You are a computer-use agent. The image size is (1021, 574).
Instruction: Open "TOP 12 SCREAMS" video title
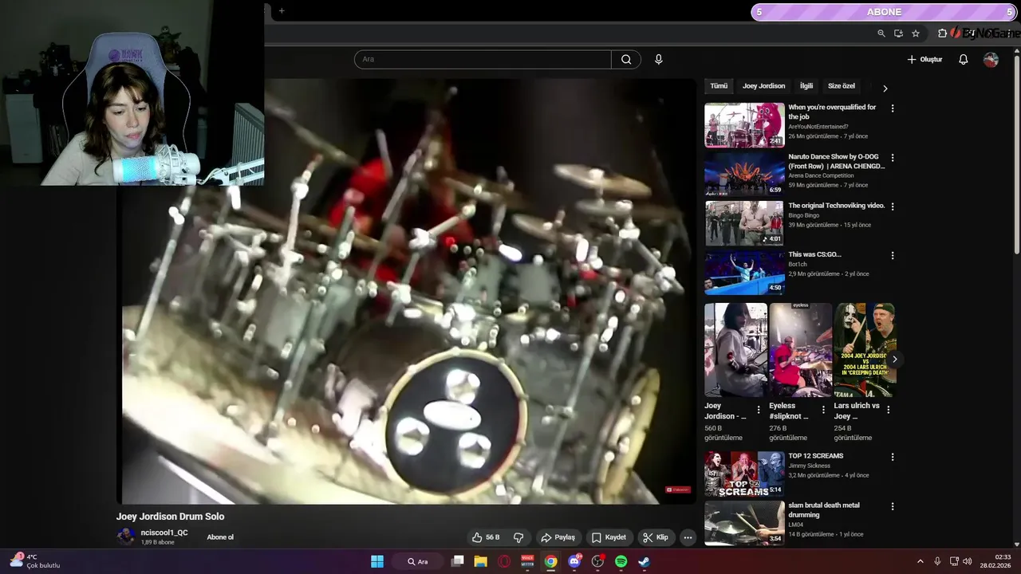click(x=815, y=456)
